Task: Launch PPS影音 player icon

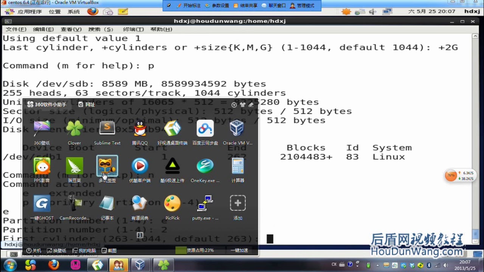Action: point(42,166)
